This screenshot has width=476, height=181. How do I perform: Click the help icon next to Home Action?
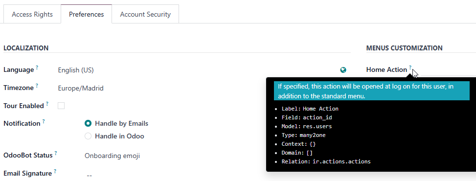[410, 67]
